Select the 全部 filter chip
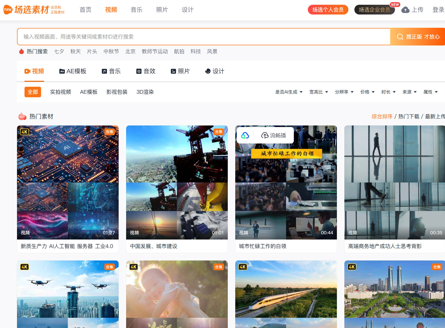Screen dimensions: 445x328 coord(33,92)
